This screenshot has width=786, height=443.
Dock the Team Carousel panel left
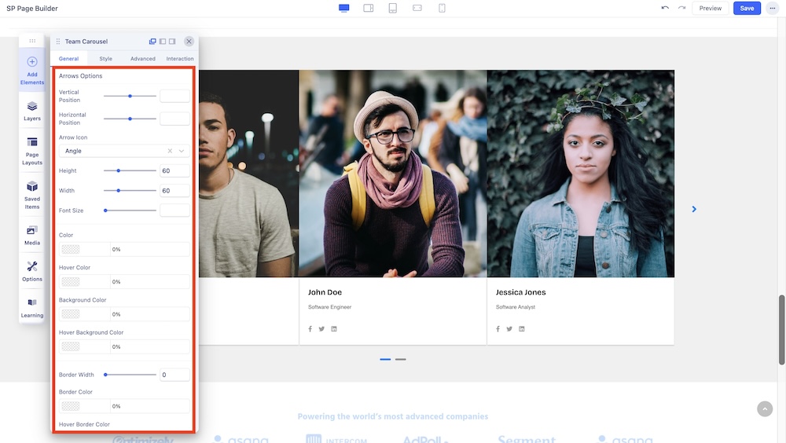pyautogui.click(x=163, y=42)
